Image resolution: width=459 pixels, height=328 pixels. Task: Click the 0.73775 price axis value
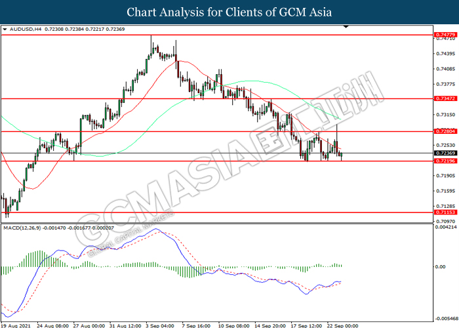pos(445,85)
